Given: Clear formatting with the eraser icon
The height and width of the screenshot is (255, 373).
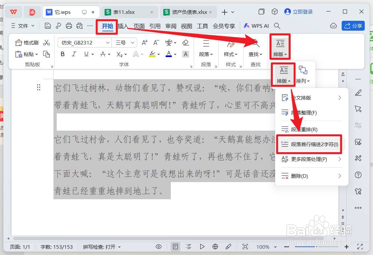Looking at the screenshot, I should [185, 42].
